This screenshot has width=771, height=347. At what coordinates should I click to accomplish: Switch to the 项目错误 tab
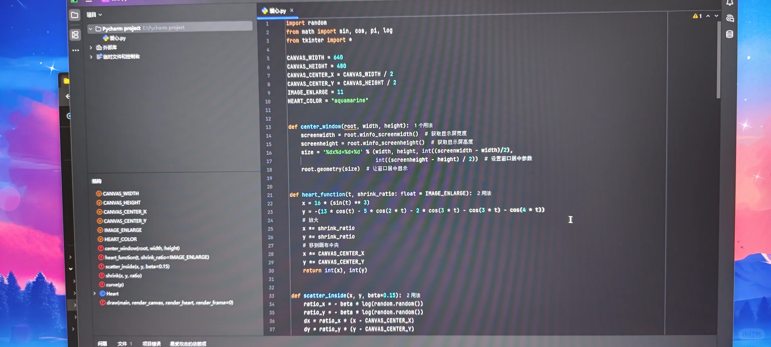click(x=151, y=343)
